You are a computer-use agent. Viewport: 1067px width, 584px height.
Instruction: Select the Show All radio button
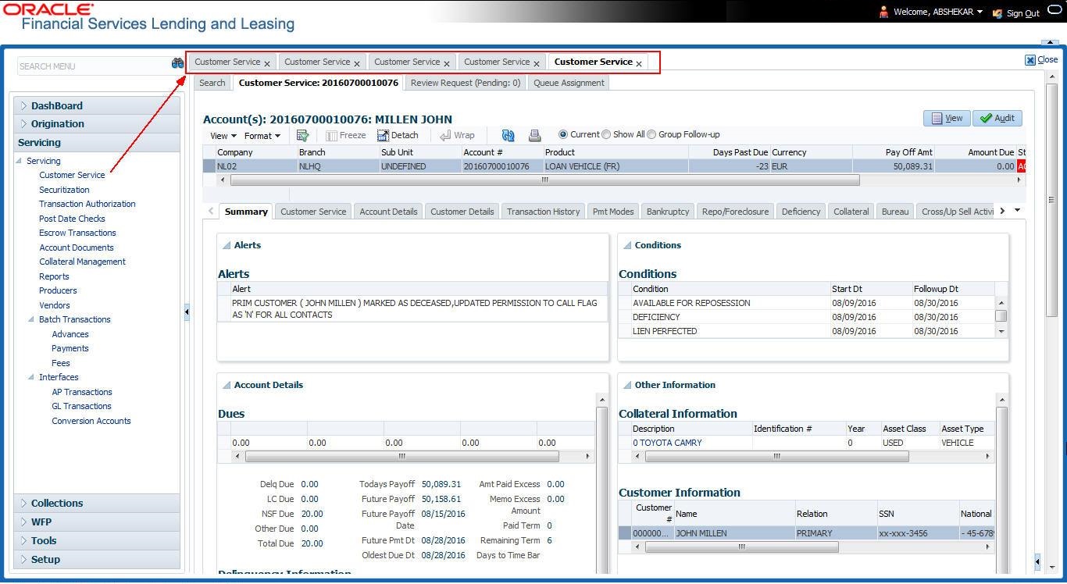coord(606,134)
